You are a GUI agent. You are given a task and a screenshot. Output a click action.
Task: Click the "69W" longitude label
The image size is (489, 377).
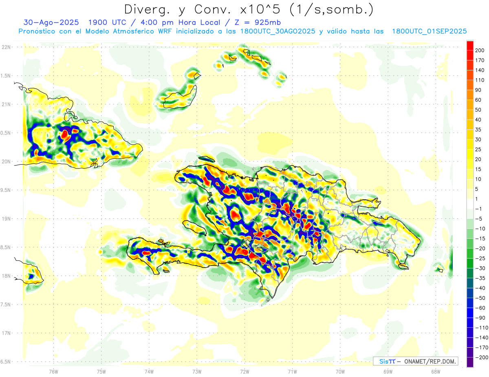click(388, 371)
